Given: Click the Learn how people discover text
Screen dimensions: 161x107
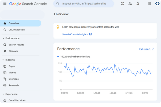Looking at the screenshot, I should (x=91, y=27).
